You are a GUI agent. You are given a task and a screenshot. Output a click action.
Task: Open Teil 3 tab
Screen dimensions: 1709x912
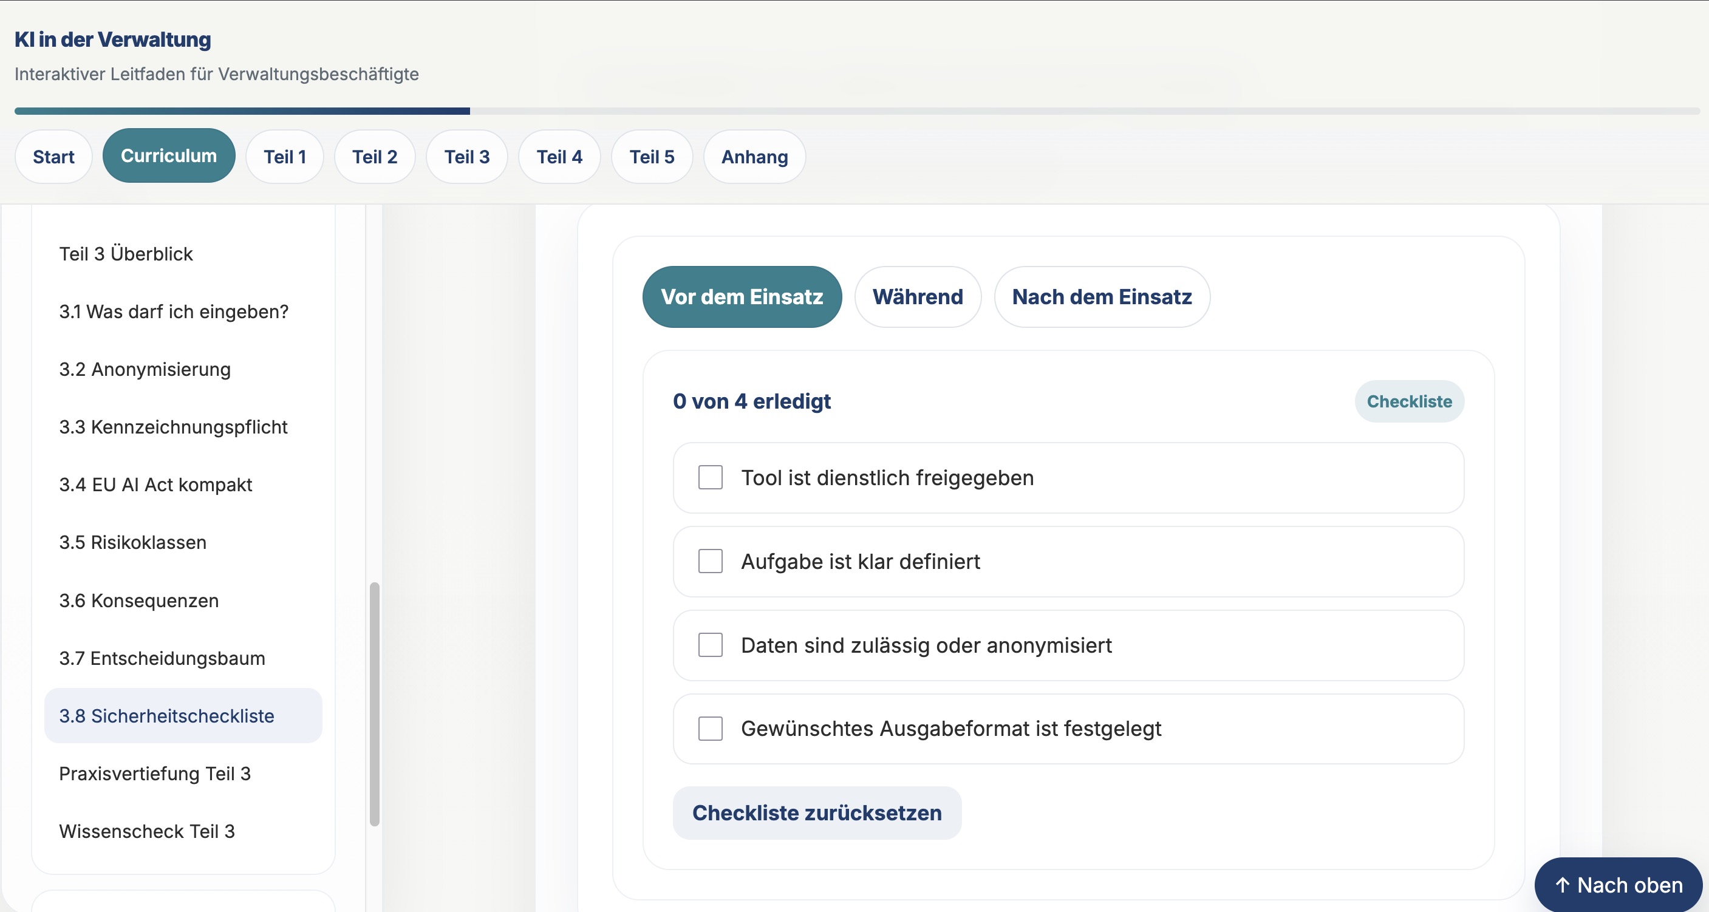[466, 157]
